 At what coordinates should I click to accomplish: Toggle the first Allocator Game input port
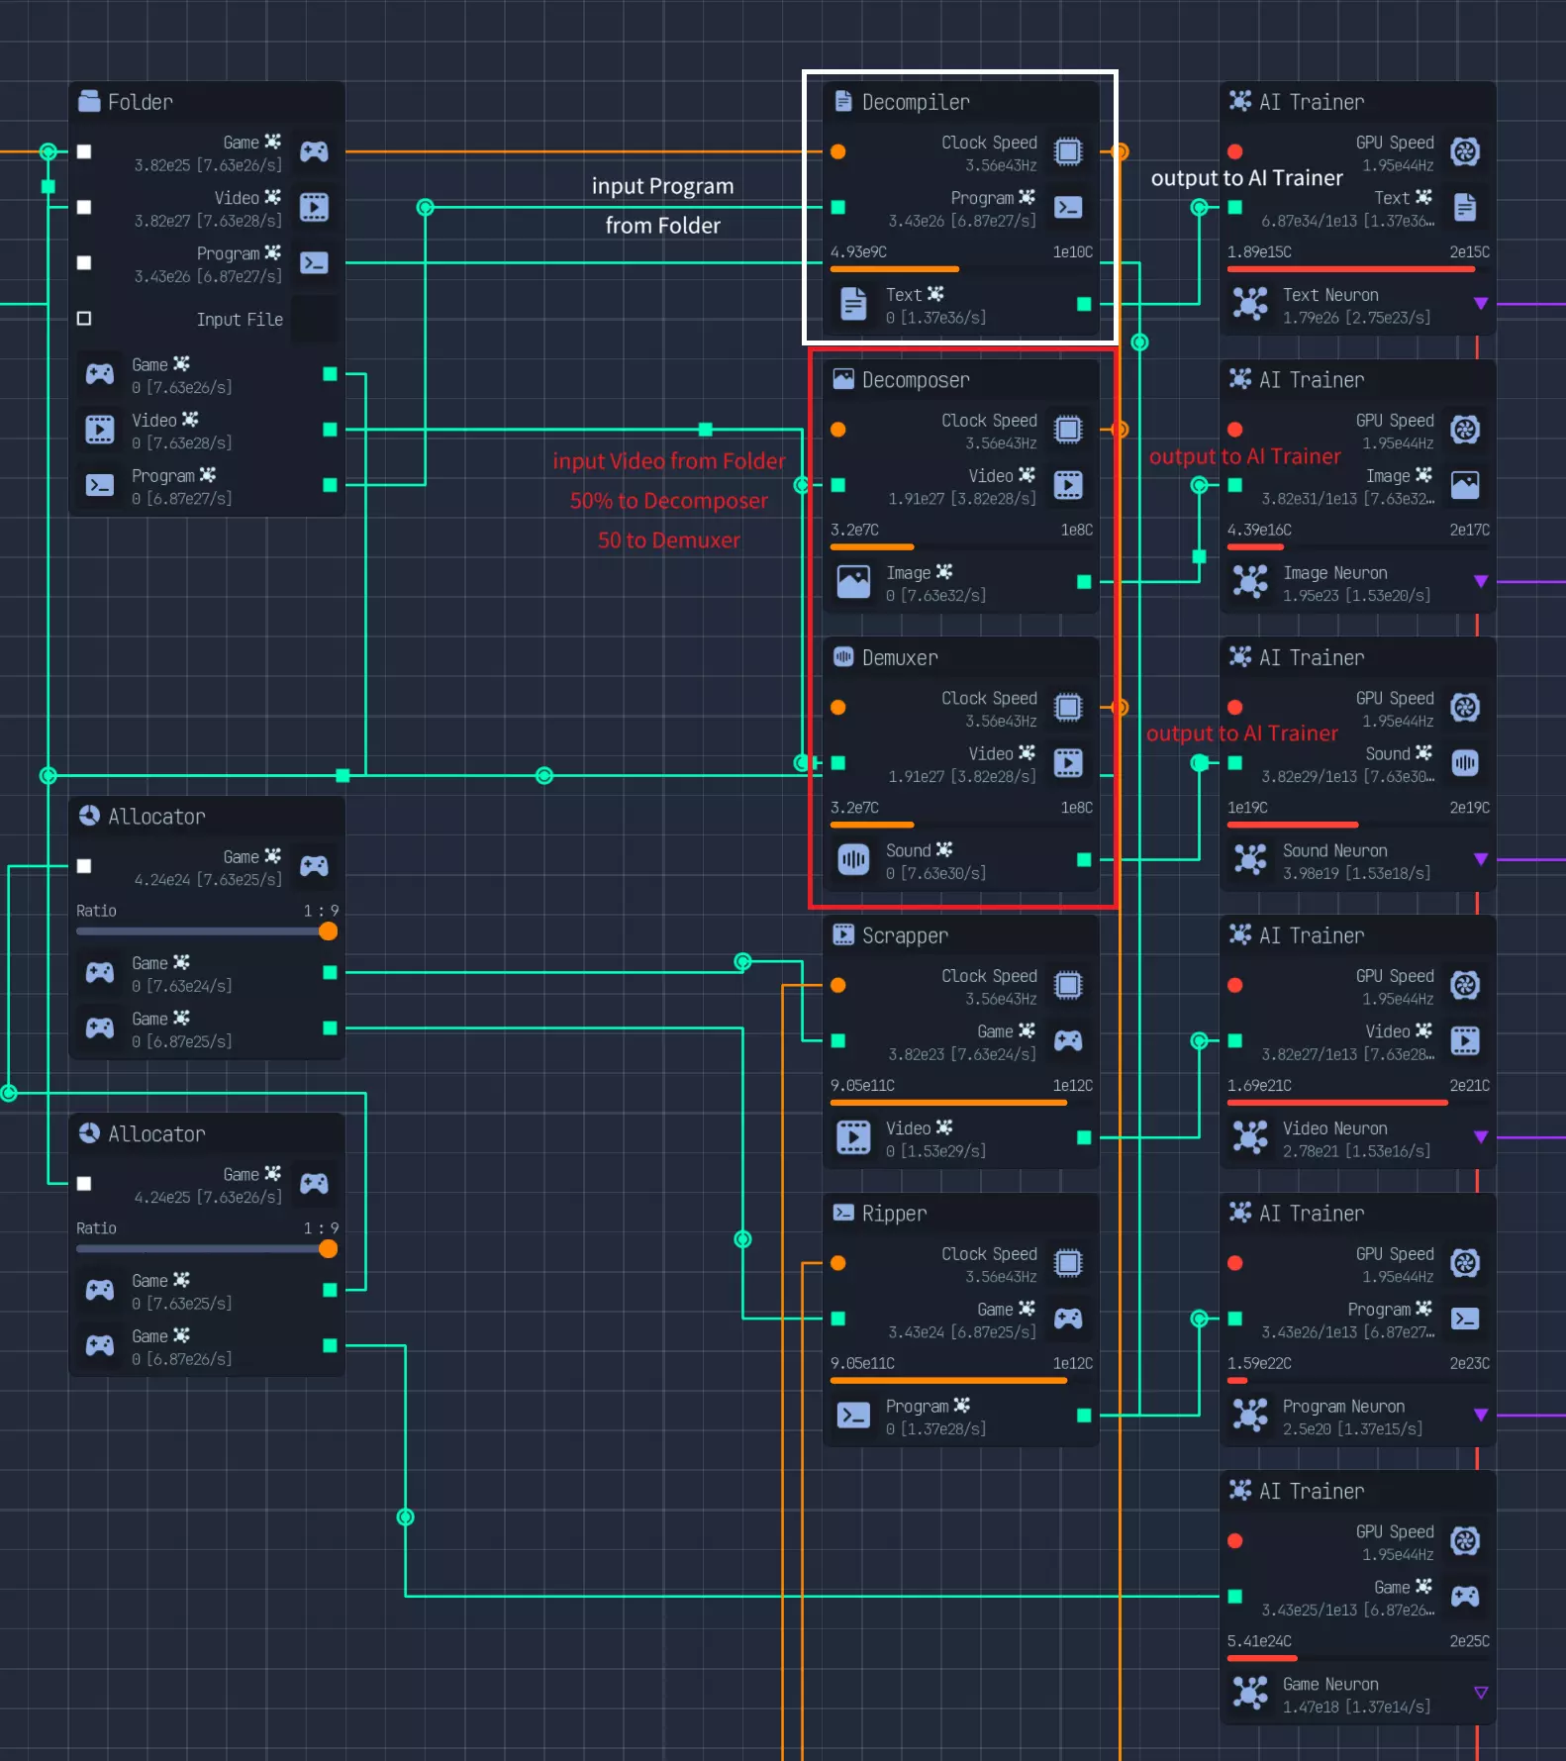point(84,866)
